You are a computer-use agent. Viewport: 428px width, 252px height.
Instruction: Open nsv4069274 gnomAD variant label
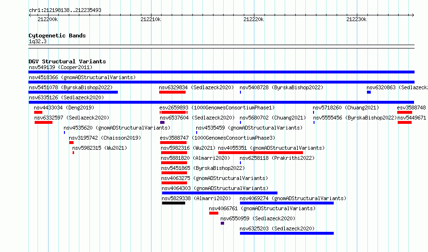(292, 198)
